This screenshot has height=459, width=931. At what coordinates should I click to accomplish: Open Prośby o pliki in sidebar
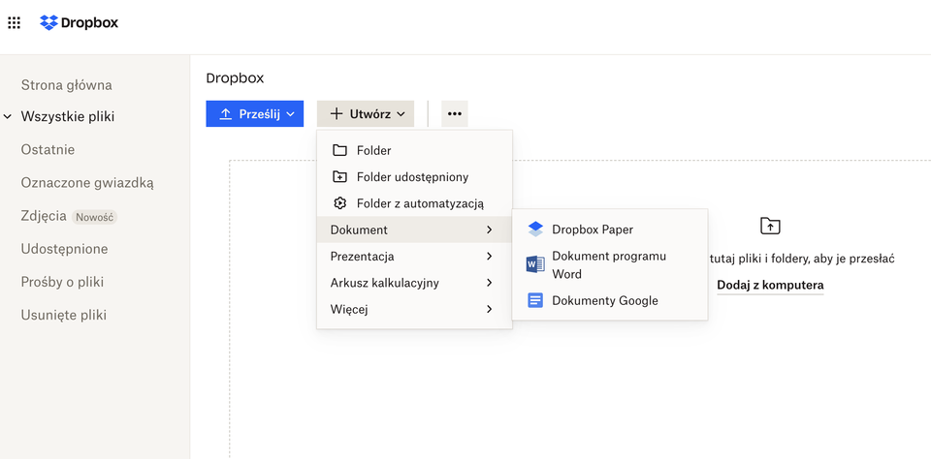(x=62, y=282)
